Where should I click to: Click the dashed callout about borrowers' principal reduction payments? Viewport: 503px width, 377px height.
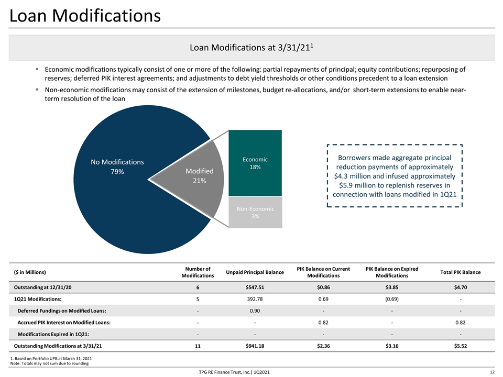click(x=395, y=176)
